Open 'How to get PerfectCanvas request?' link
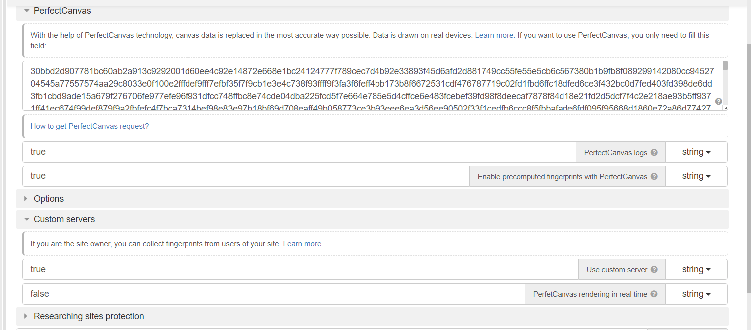Screen dimensions: 751x330 click(90, 126)
